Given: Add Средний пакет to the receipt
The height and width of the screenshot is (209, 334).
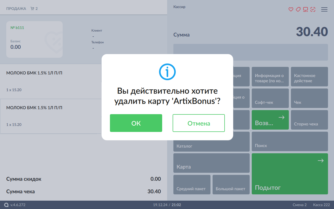Looking at the screenshot, I should pyautogui.click(x=192, y=184).
